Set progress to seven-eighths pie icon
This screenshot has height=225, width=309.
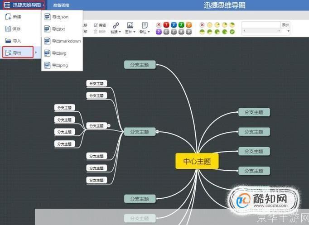tap(225, 32)
